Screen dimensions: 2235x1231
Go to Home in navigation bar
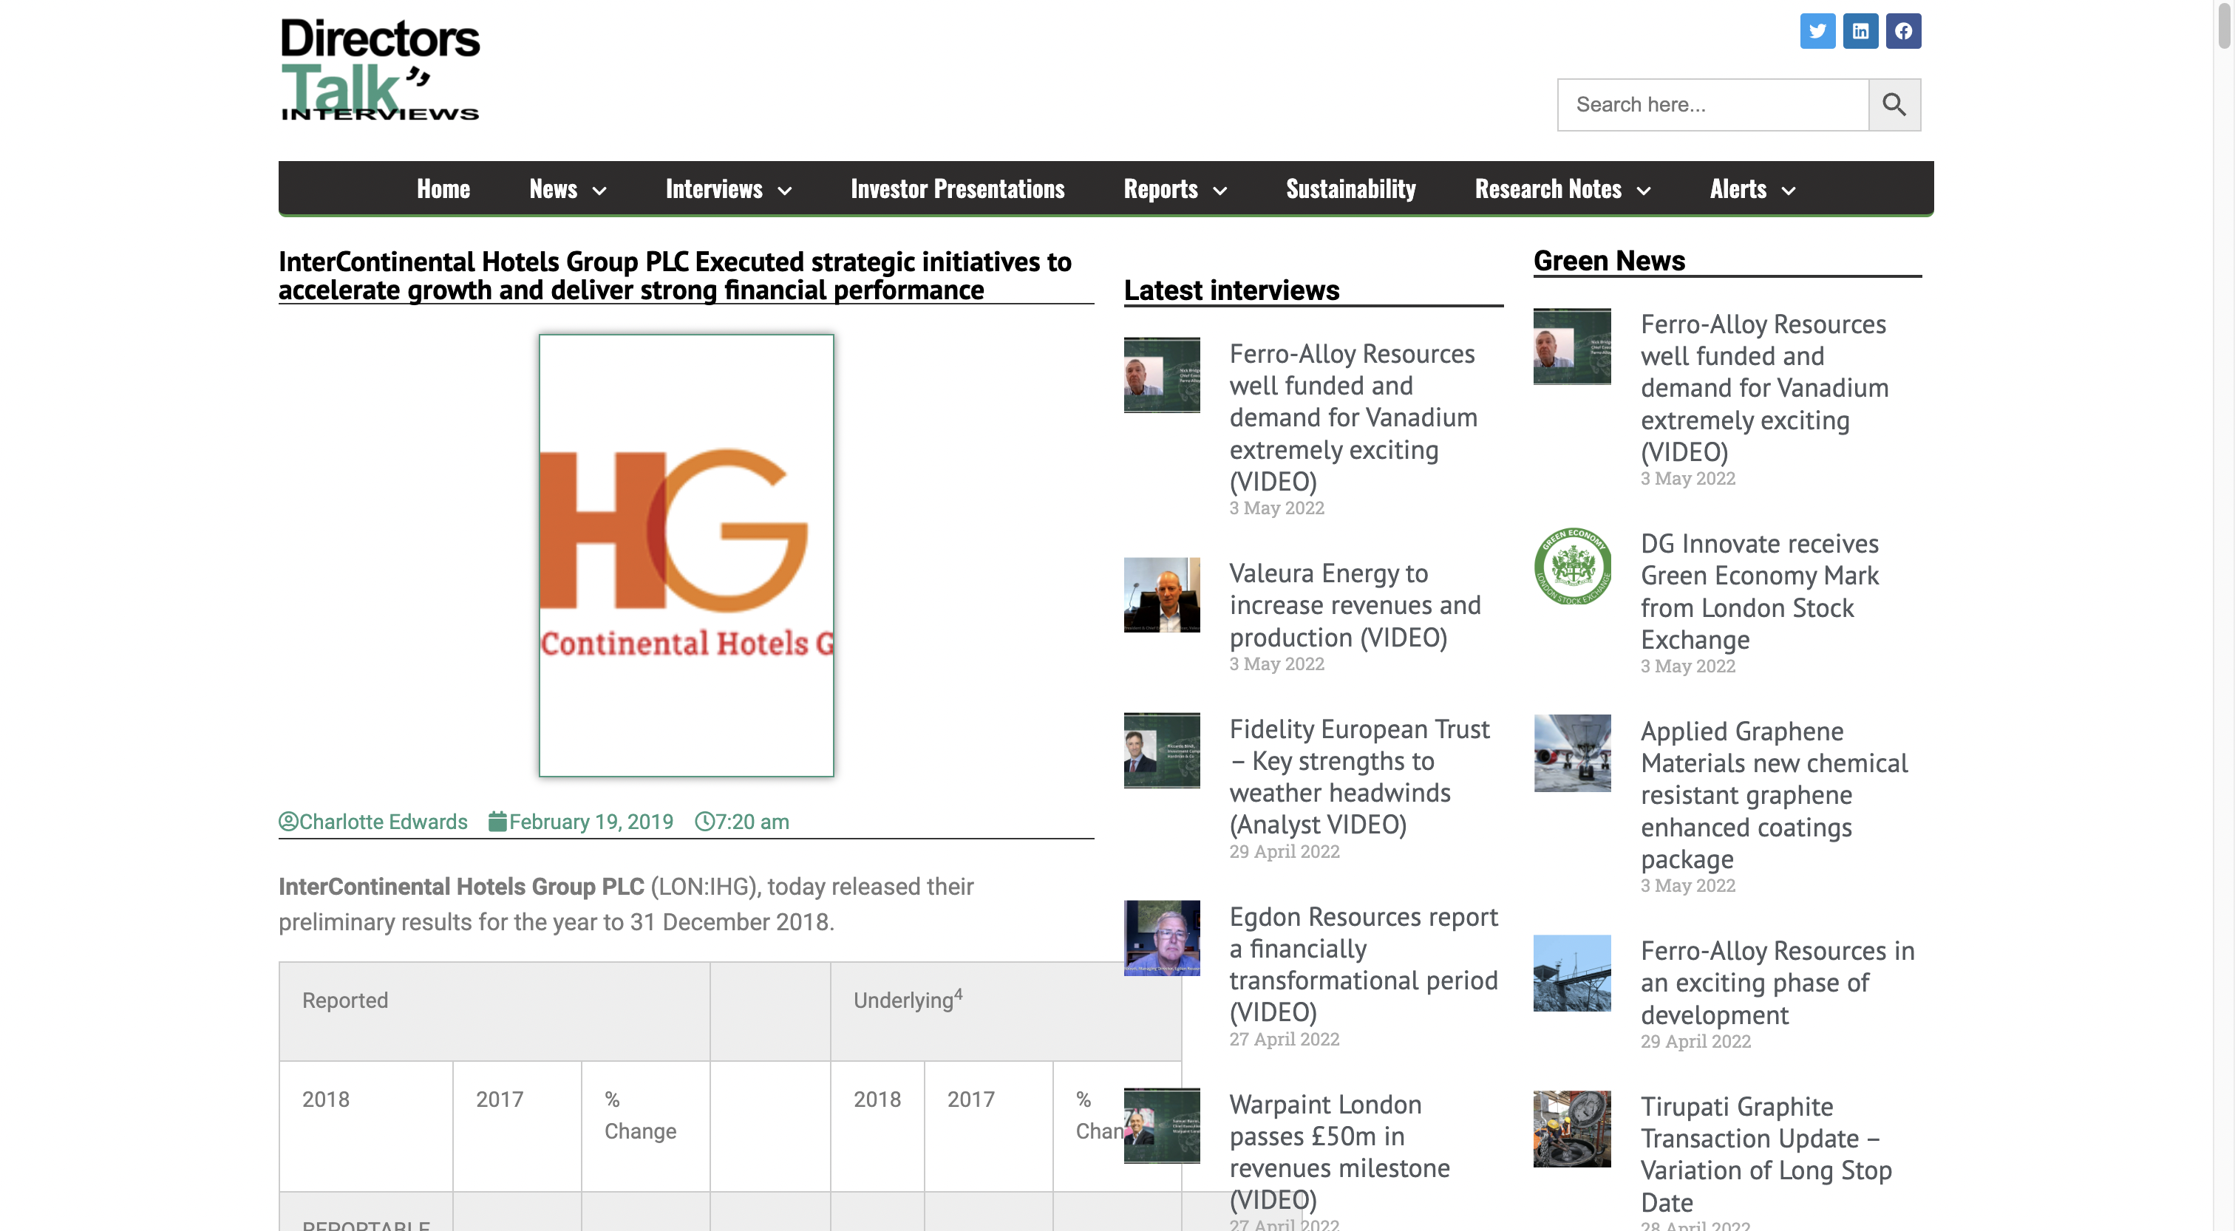[x=443, y=188]
